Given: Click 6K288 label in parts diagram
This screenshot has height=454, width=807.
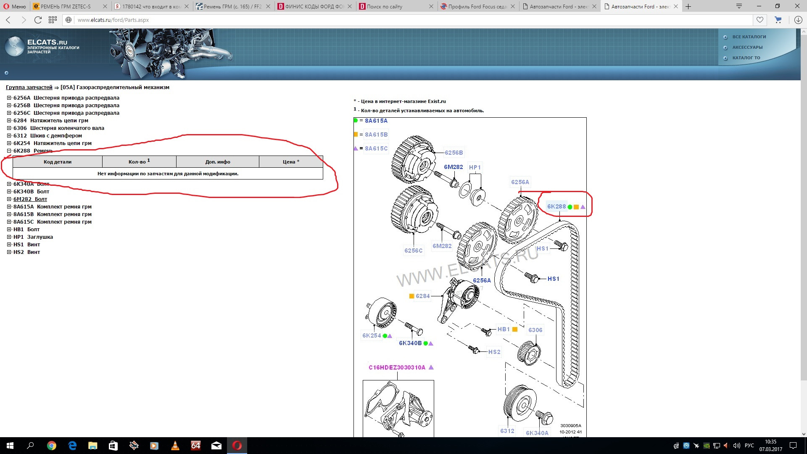Looking at the screenshot, I should coord(556,206).
